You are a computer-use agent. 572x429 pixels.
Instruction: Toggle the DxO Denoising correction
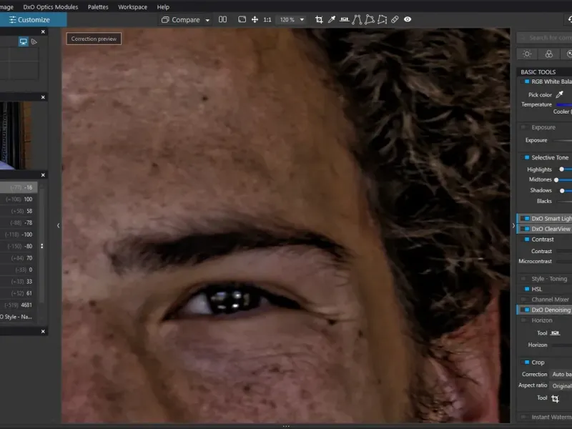527,310
